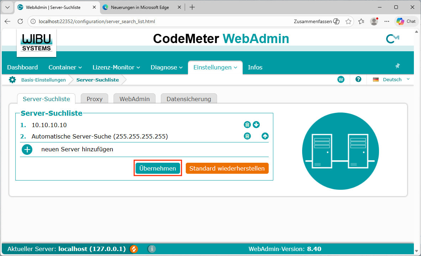Expand the Container dropdown menu
Viewport: 421px width, 256px height.
click(x=65, y=67)
